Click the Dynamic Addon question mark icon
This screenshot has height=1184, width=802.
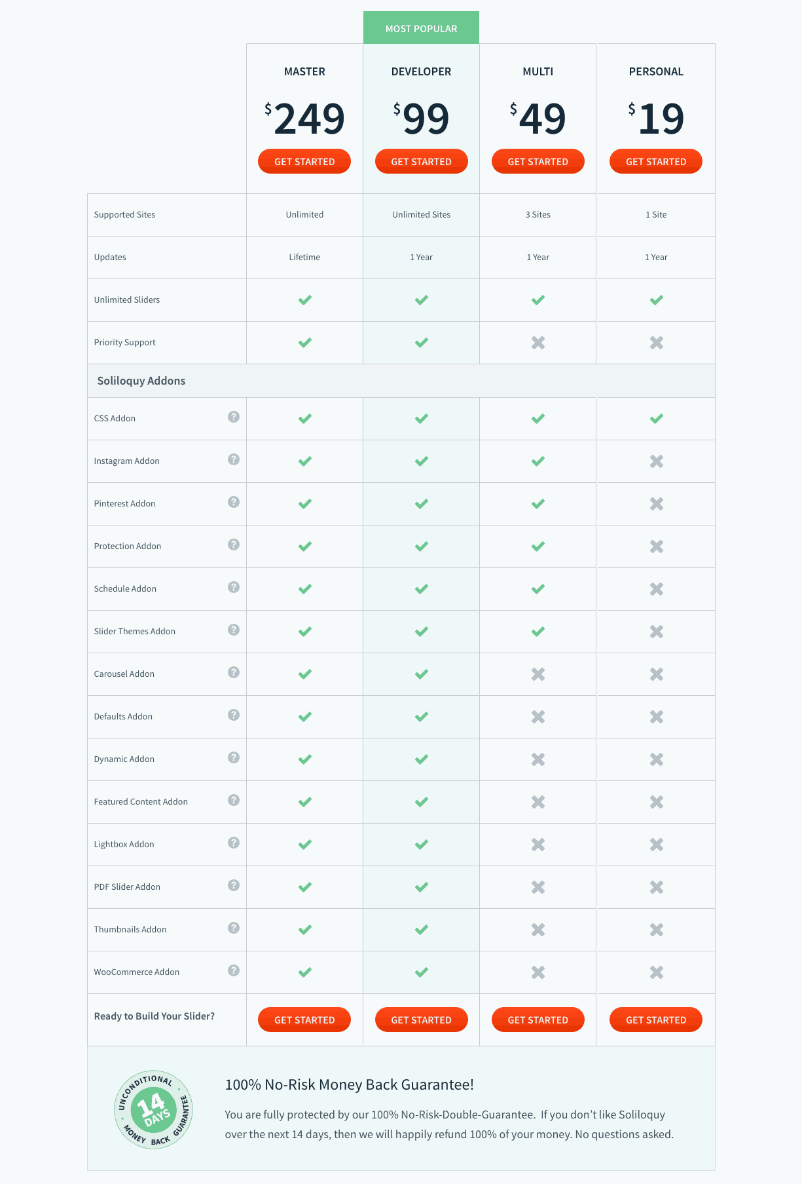point(234,757)
